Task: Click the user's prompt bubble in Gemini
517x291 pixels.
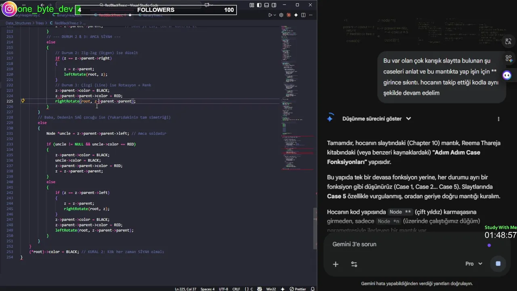Action: (x=441, y=77)
